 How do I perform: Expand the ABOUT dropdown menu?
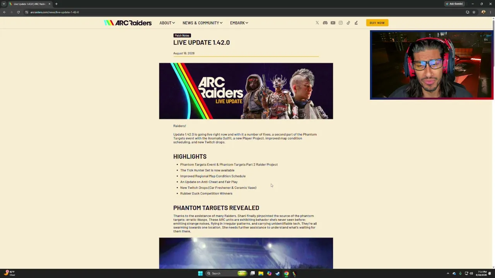click(167, 23)
